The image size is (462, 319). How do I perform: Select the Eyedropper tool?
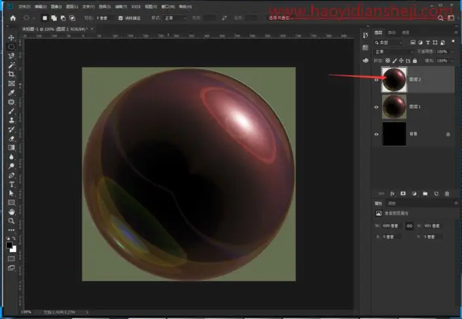tap(11, 93)
